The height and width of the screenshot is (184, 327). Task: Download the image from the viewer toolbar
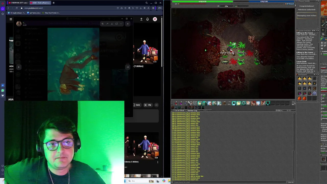coord(112,24)
